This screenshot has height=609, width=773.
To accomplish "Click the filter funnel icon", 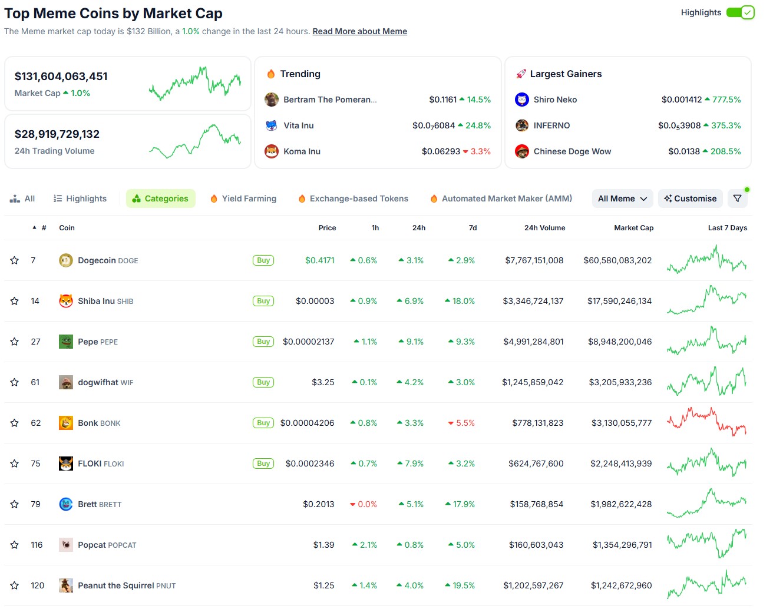I will coord(737,199).
